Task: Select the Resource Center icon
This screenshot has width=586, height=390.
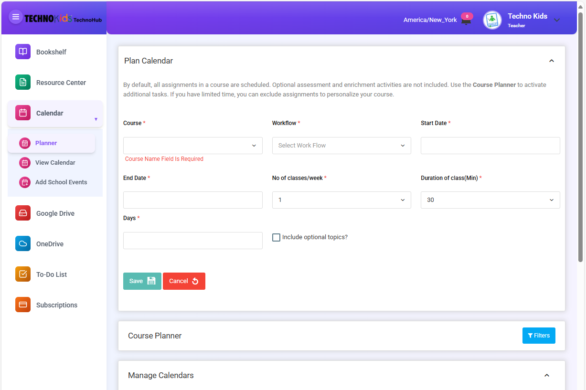Action: [x=22, y=82]
